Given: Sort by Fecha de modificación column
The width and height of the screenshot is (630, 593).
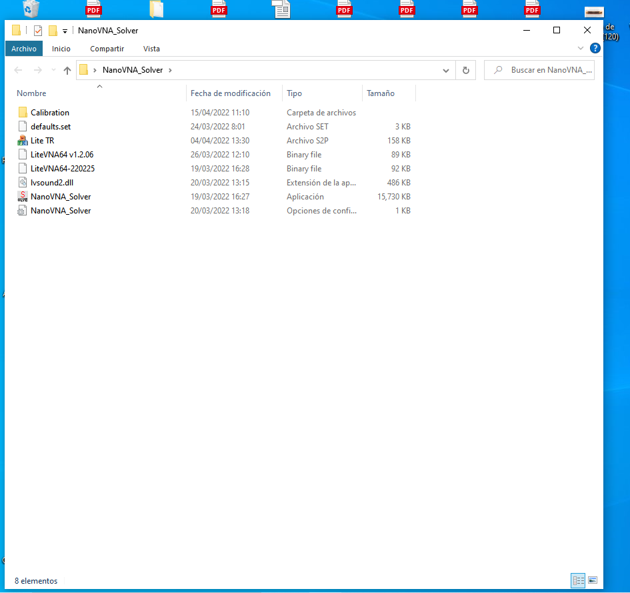Looking at the screenshot, I should tap(230, 93).
